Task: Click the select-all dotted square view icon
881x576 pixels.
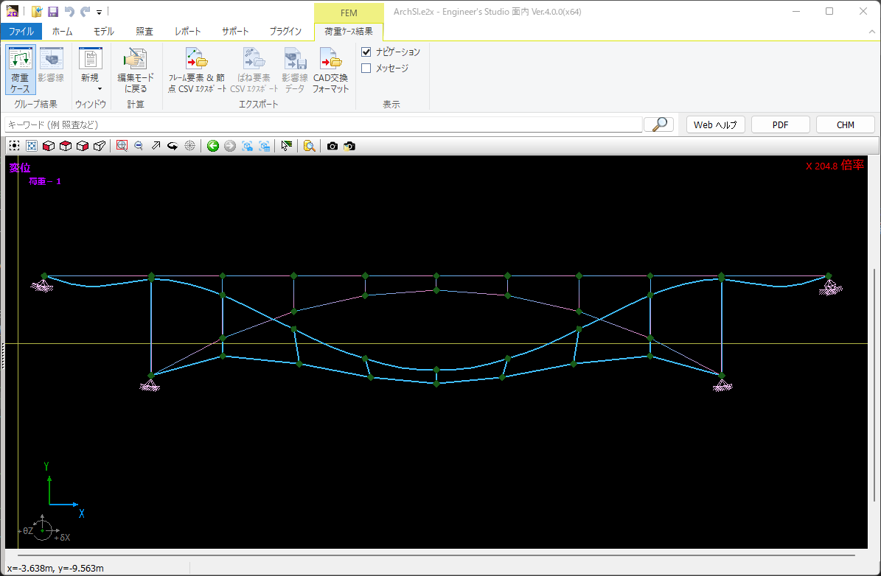Action: pyautogui.click(x=14, y=146)
